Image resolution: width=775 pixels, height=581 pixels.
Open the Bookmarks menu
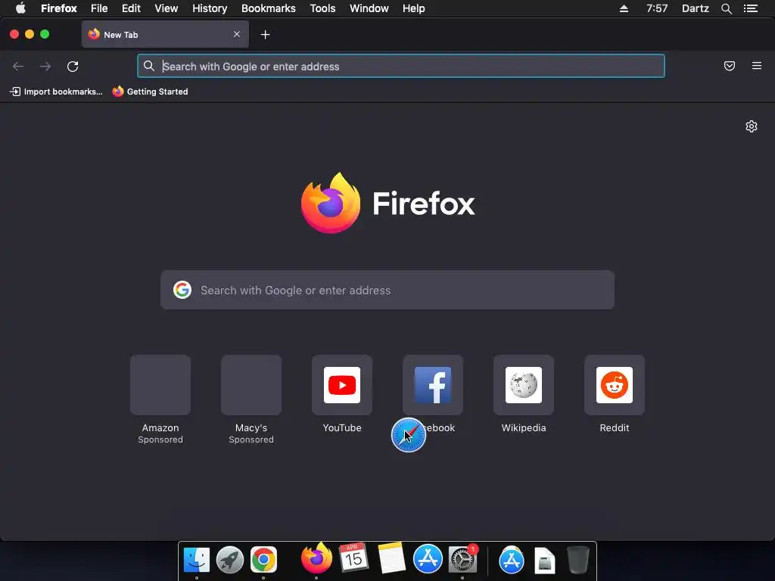[x=269, y=8]
